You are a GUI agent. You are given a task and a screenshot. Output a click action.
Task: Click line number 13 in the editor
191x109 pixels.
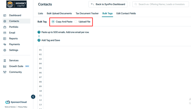click(x=40, y=105)
